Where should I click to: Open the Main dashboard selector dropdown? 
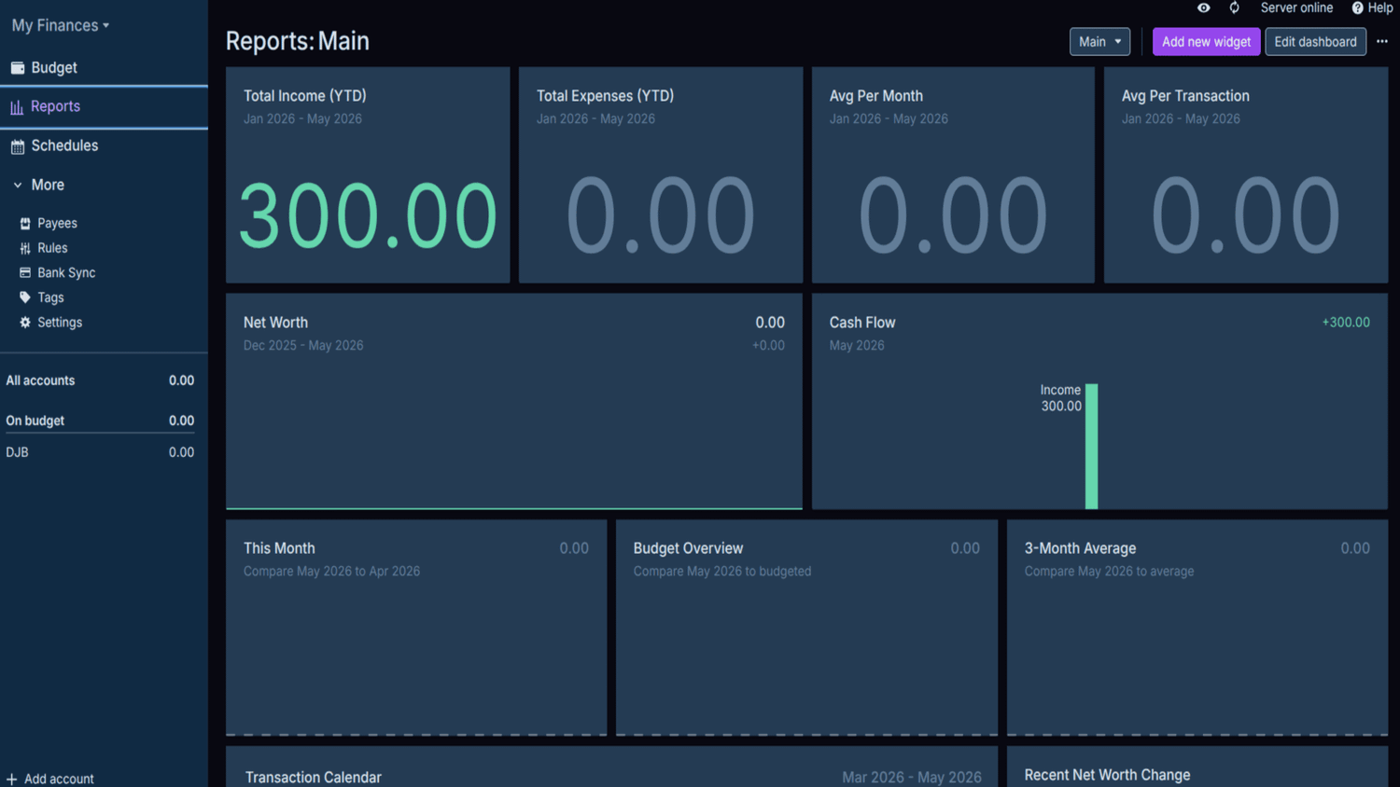click(1099, 42)
